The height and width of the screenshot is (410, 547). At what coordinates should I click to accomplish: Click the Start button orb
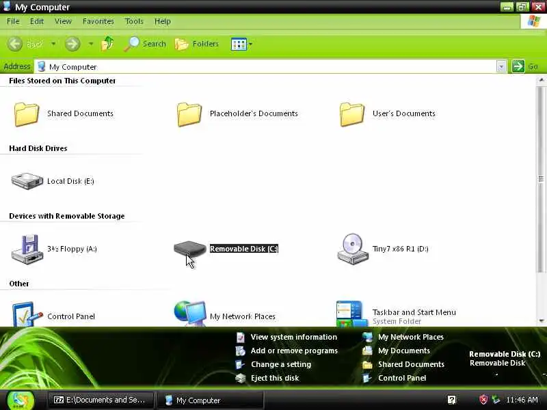(21, 400)
